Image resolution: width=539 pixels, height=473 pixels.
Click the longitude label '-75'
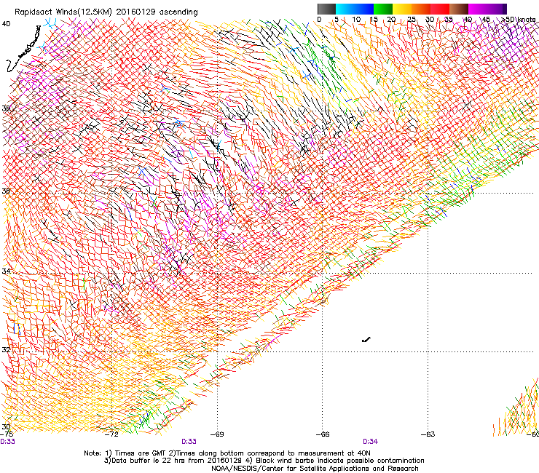click(7, 434)
